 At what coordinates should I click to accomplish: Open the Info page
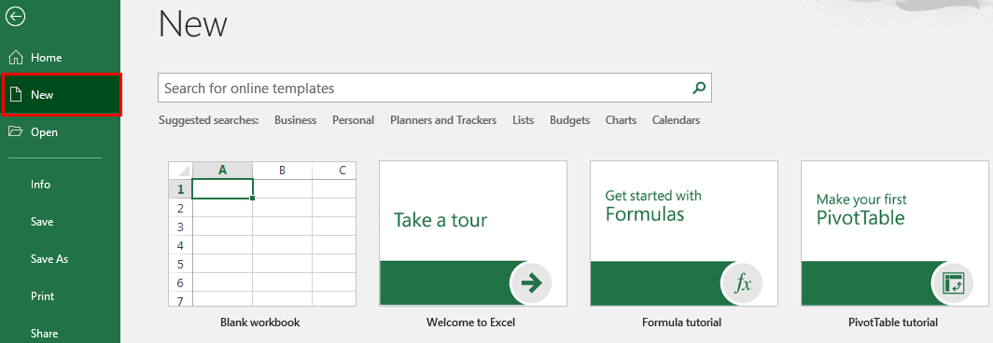coord(40,185)
